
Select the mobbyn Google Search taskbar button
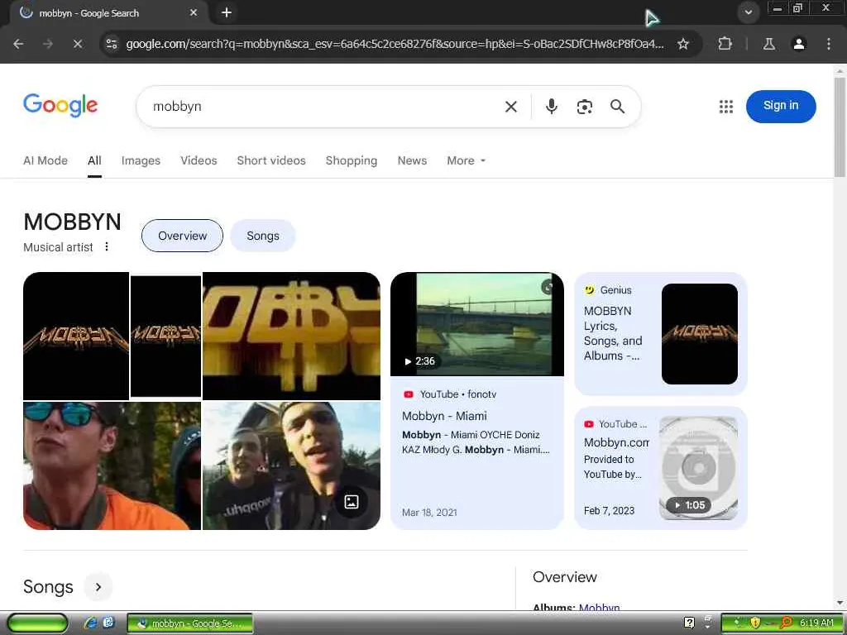coord(190,623)
